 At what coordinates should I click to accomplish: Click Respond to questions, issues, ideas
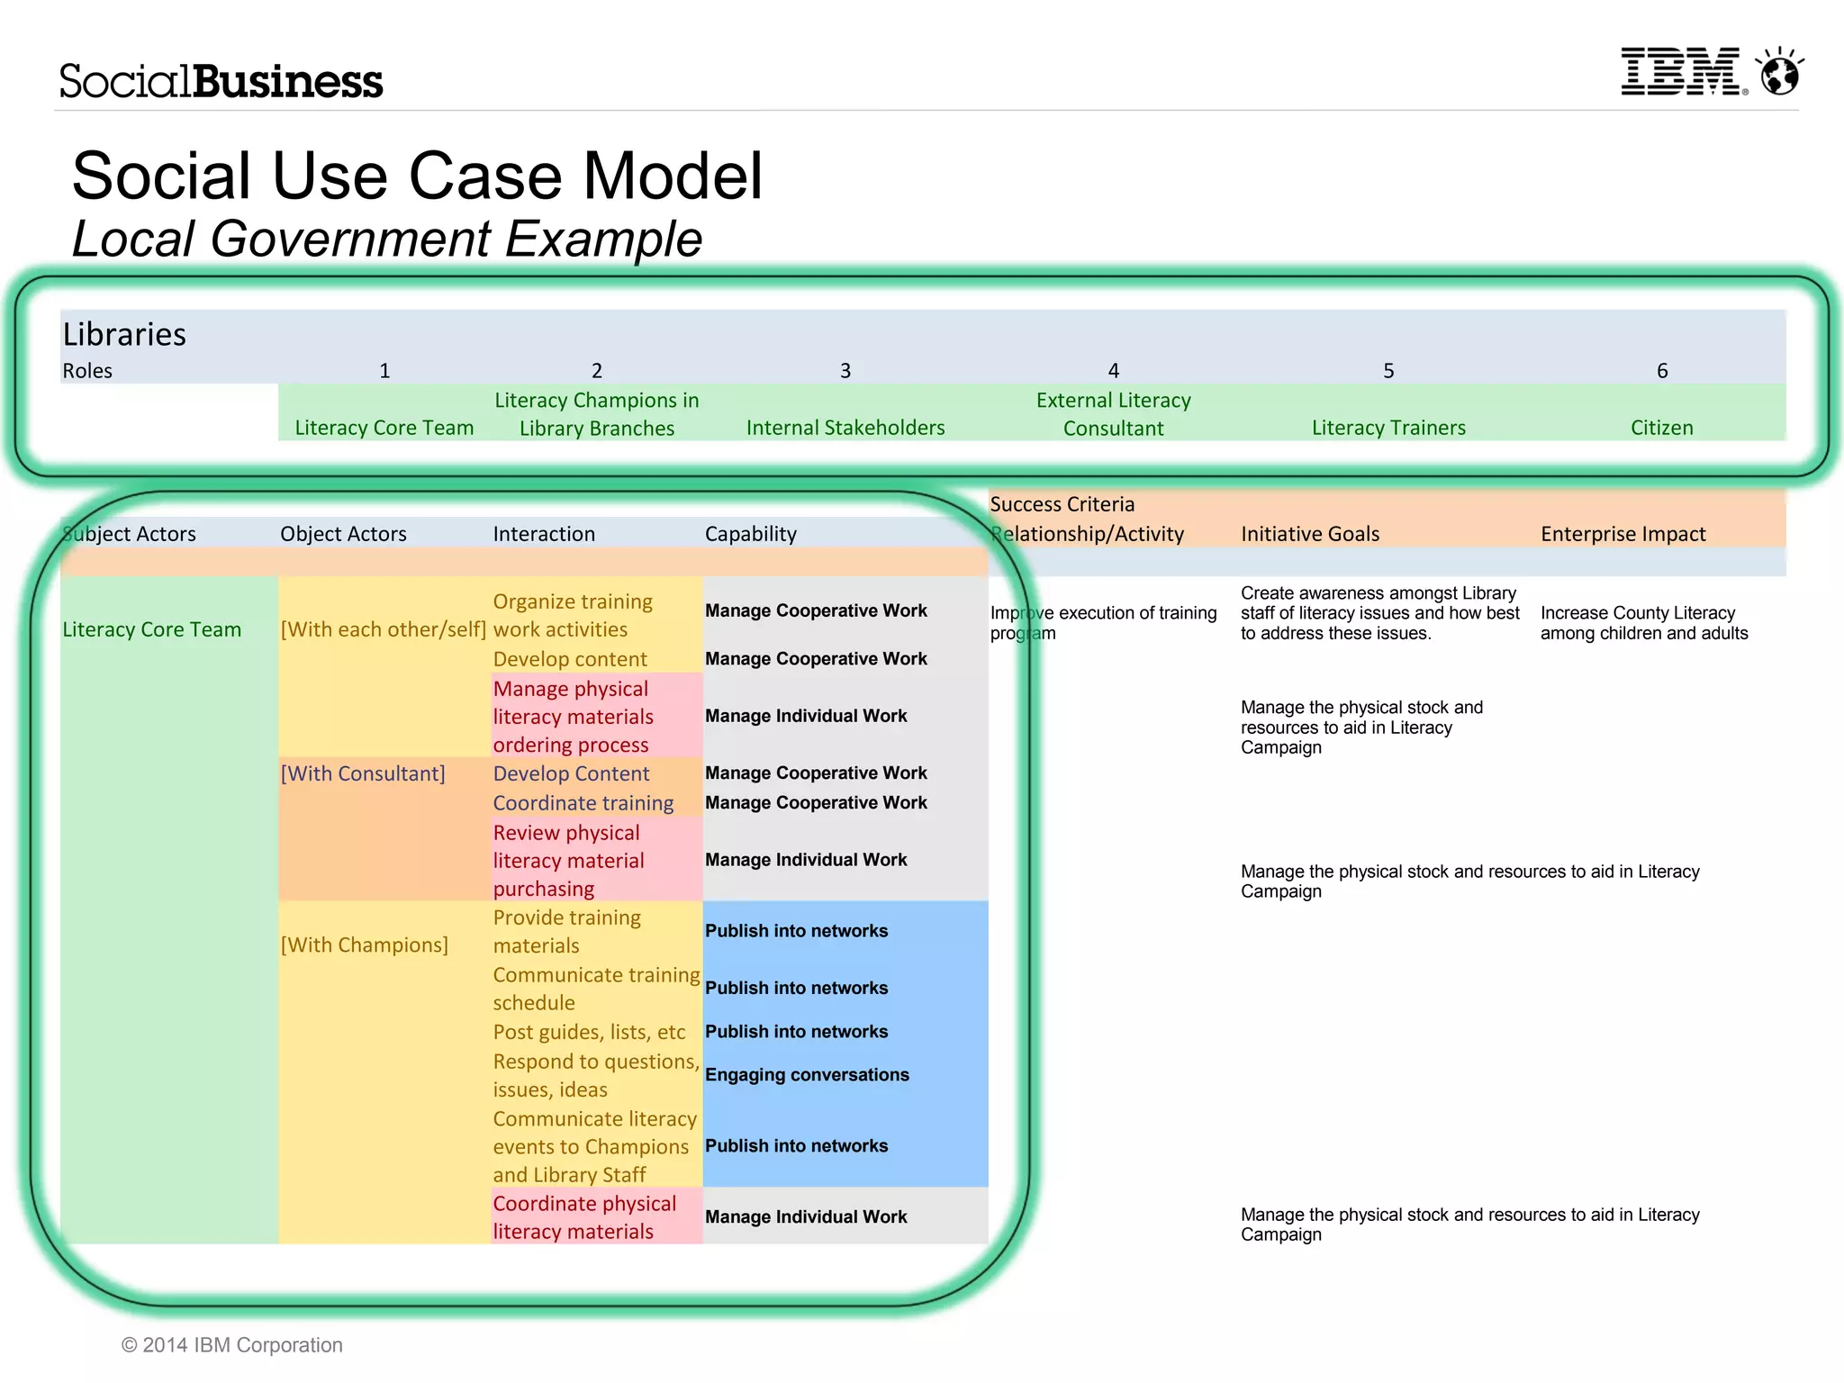point(596,1075)
